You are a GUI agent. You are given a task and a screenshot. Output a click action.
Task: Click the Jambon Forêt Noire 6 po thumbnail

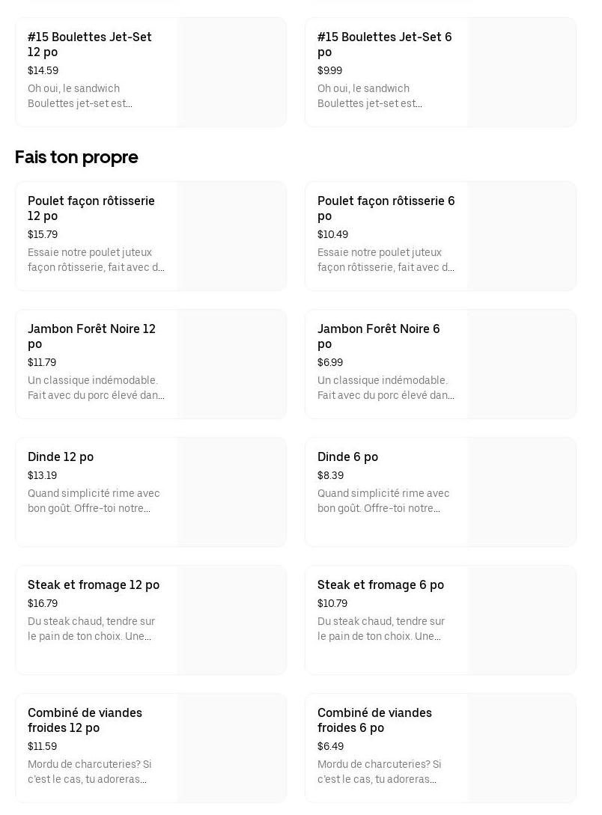click(522, 364)
